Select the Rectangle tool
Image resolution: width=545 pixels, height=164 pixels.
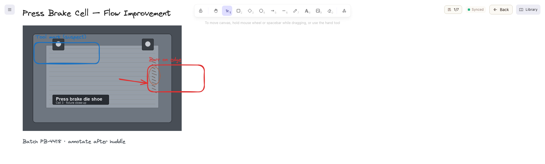[238, 11]
